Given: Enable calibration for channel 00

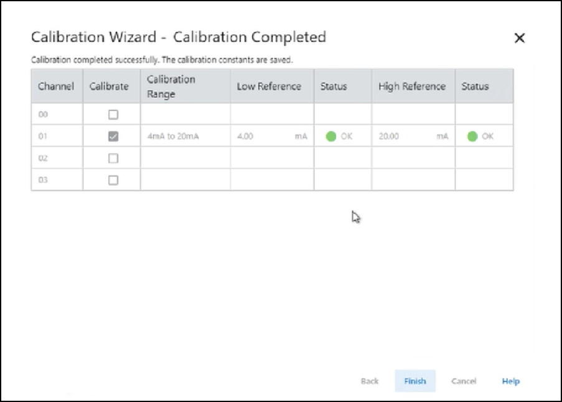Looking at the screenshot, I should coord(113,115).
